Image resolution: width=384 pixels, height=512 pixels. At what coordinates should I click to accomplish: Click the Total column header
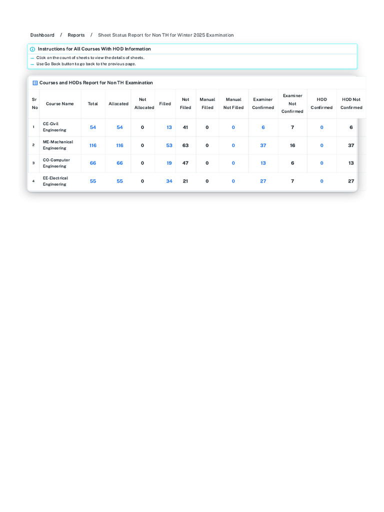[92, 103]
